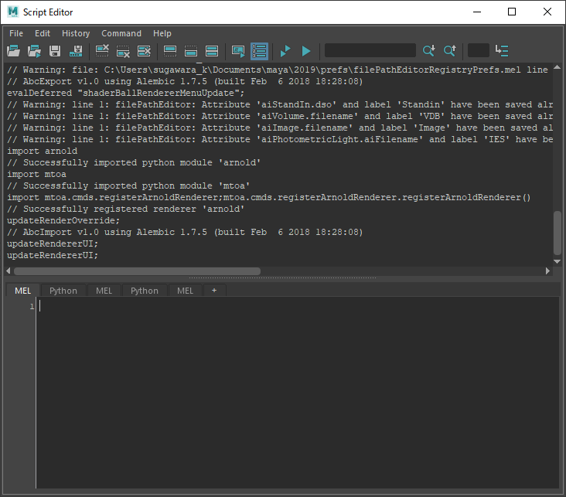
Task: Click history pane scroll down arrow
Action: (x=557, y=261)
